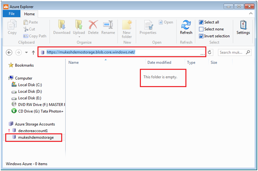The width and height of the screenshot is (258, 171).
Task: Switch to the Home ribbon tab
Action: tap(30, 14)
